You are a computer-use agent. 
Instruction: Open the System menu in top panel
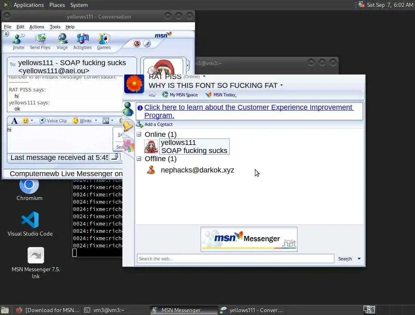[79, 5]
